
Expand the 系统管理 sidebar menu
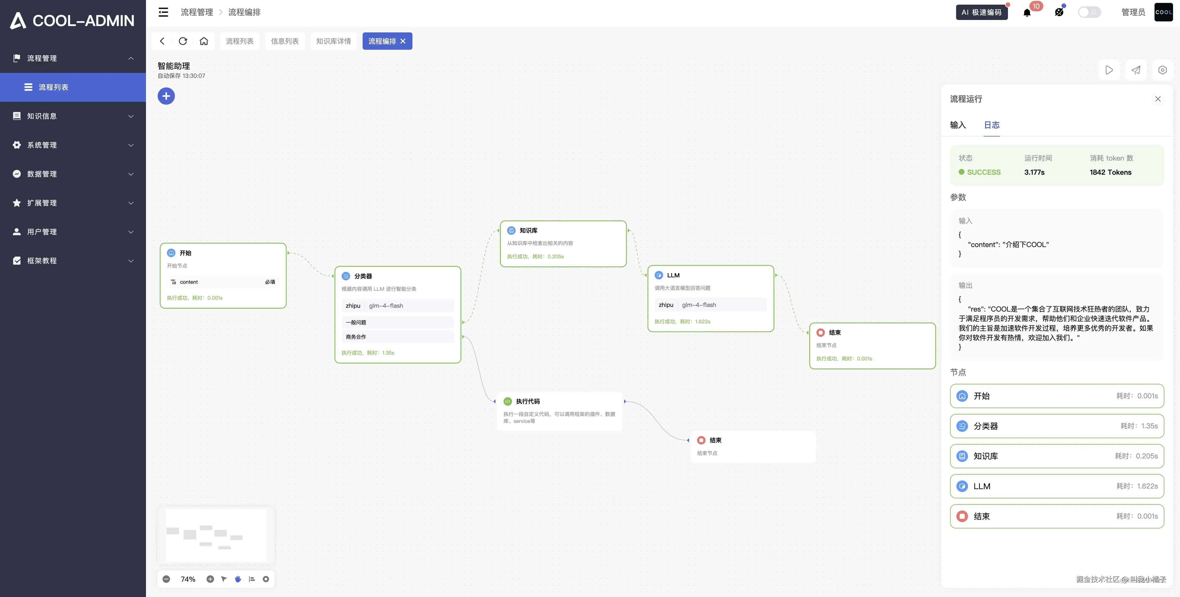(x=73, y=145)
